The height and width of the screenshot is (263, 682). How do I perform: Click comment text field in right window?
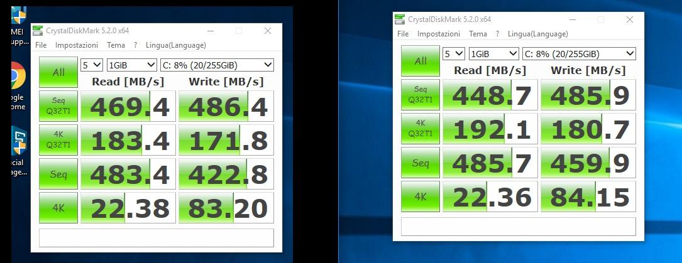pyautogui.click(x=518, y=227)
